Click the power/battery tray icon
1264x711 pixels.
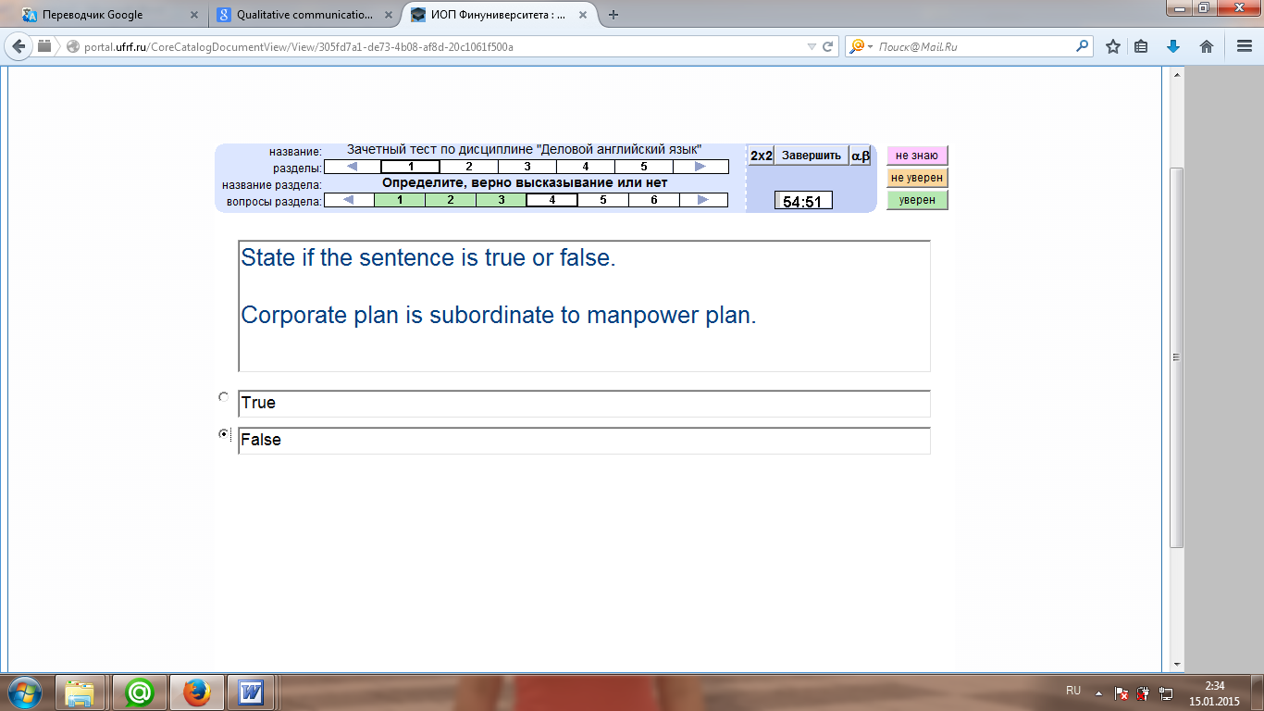pyautogui.click(x=1144, y=692)
